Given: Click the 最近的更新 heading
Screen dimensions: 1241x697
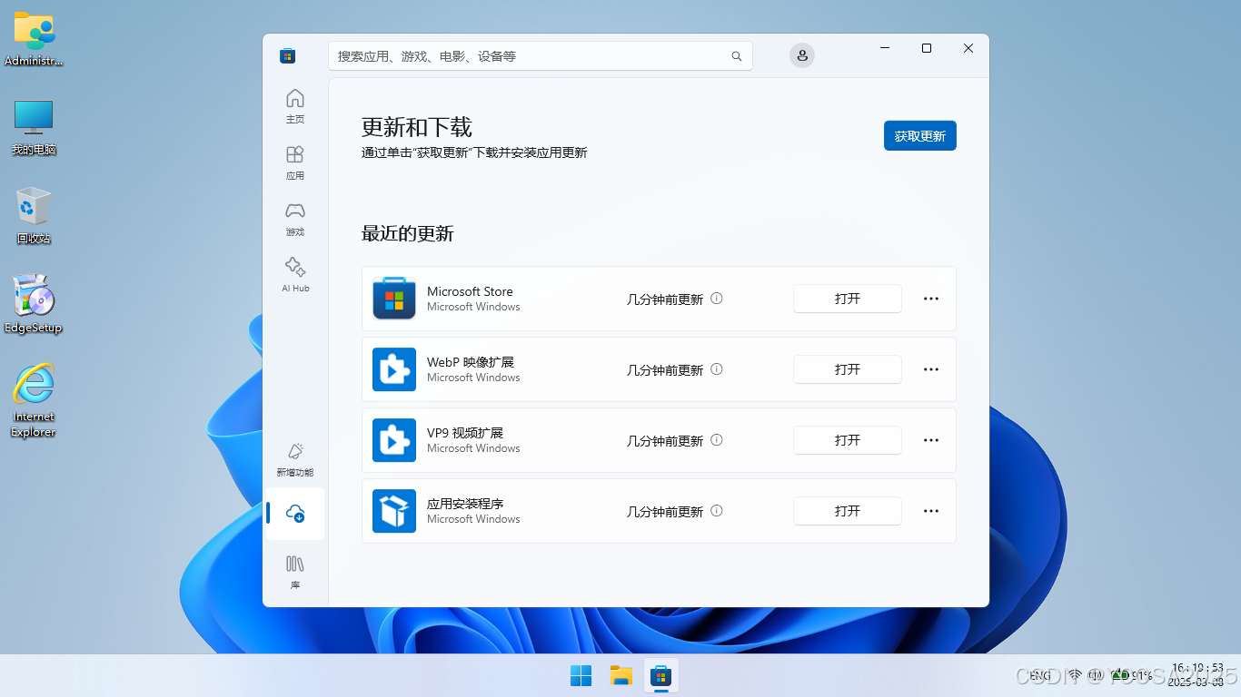Looking at the screenshot, I should pyautogui.click(x=408, y=233).
